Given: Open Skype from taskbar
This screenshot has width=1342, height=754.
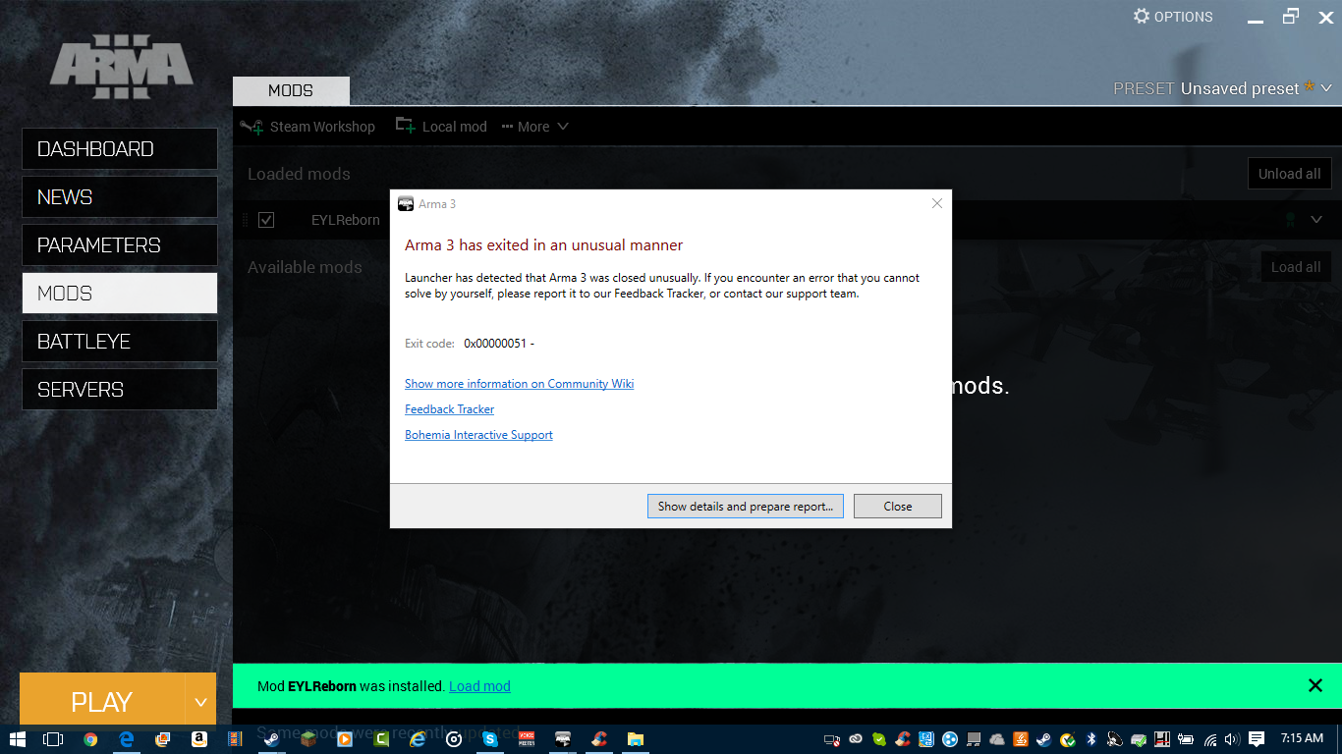Looking at the screenshot, I should [490, 739].
